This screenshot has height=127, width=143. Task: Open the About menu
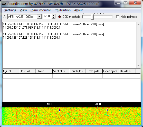pyautogui.click(x=79, y=10)
